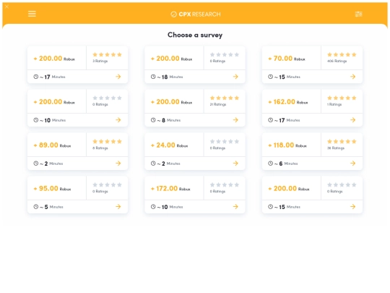This screenshot has height=293, width=390.
Task: Start the 95.00 Robux survey arrow
Action: click(118, 206)
